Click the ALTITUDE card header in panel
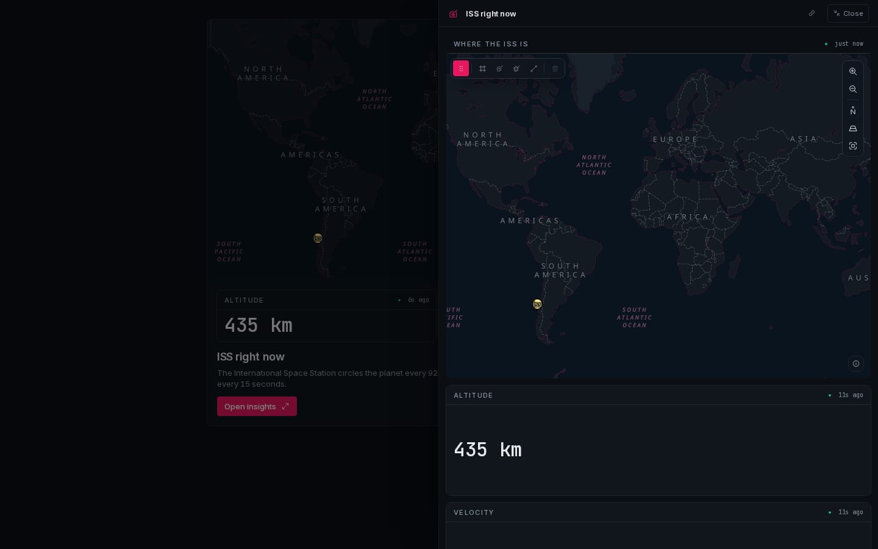878x549 pixels. pos(659,395)
